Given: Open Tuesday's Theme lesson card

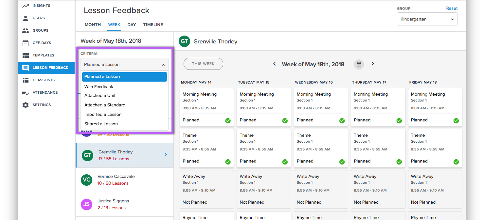Looking at the screenshot, I should pyautogui.click(x=264, y=148).
